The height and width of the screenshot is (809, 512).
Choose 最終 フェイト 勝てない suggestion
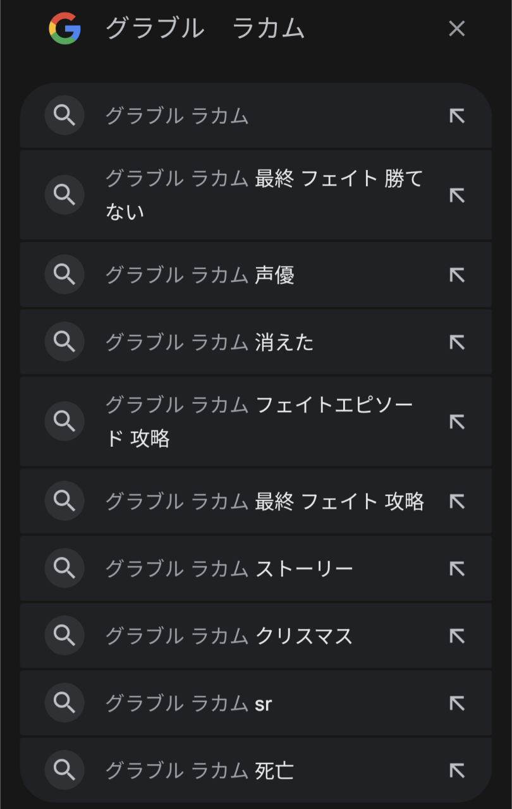(264, 195)
